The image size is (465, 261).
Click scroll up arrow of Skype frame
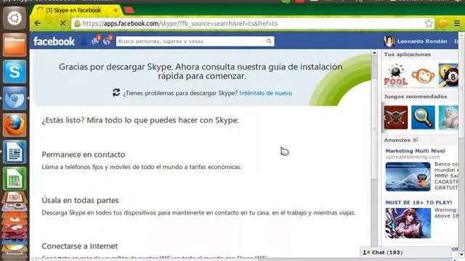[x=374, y=53]
